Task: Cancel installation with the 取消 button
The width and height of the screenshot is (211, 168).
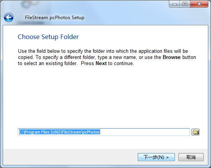Action: pos(191,157)
